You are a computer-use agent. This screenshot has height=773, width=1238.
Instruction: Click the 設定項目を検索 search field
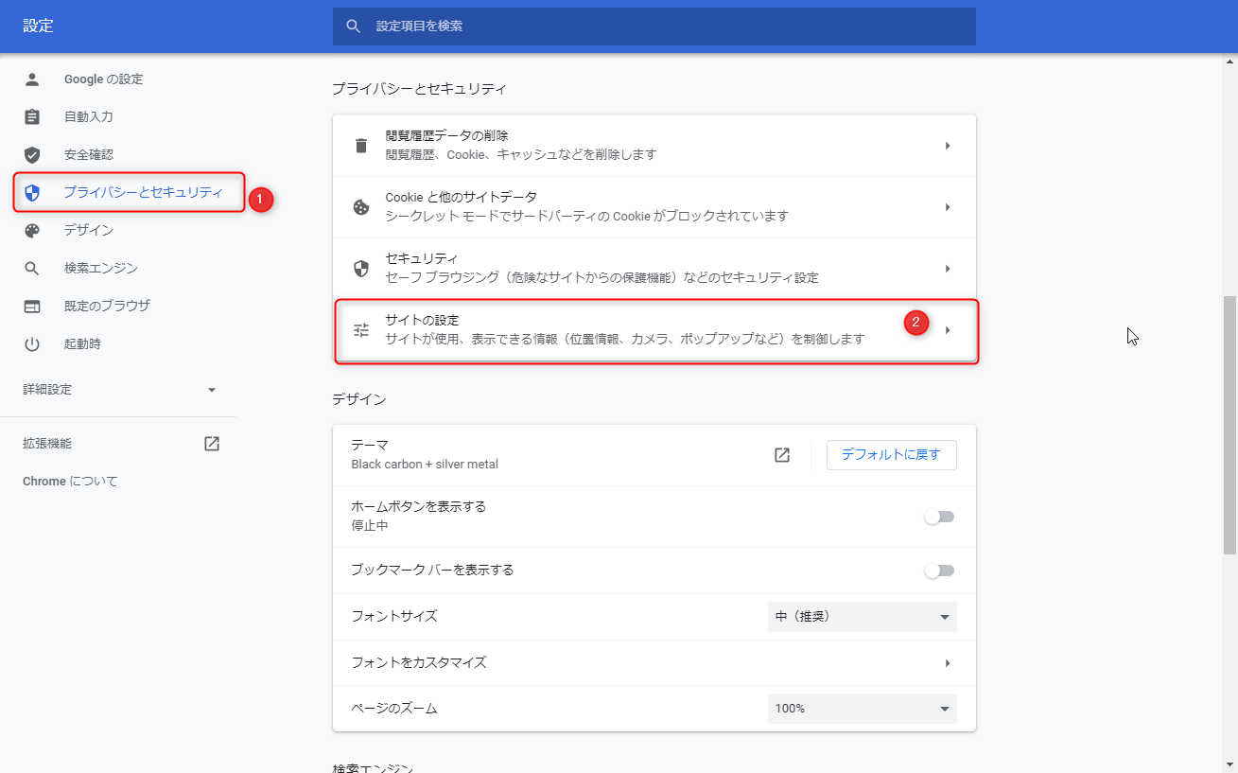(654, 26)
